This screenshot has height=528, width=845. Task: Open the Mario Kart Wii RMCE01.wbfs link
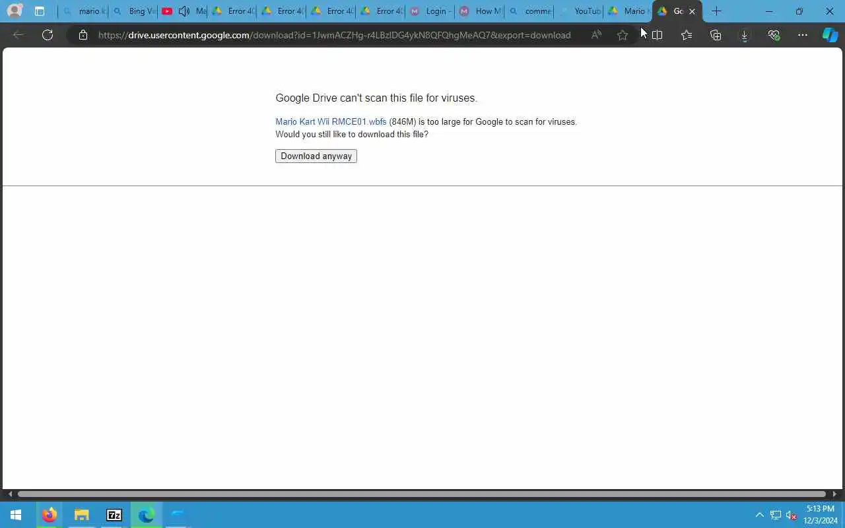331,121
